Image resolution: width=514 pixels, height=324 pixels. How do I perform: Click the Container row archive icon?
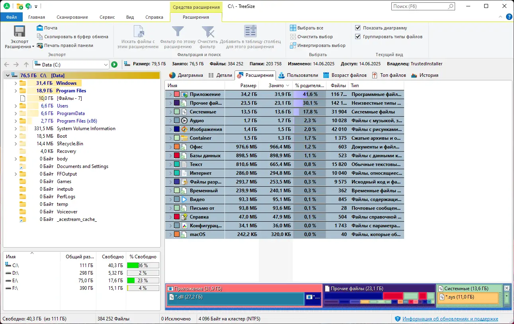pyautogui.click(x=184, y=138)
